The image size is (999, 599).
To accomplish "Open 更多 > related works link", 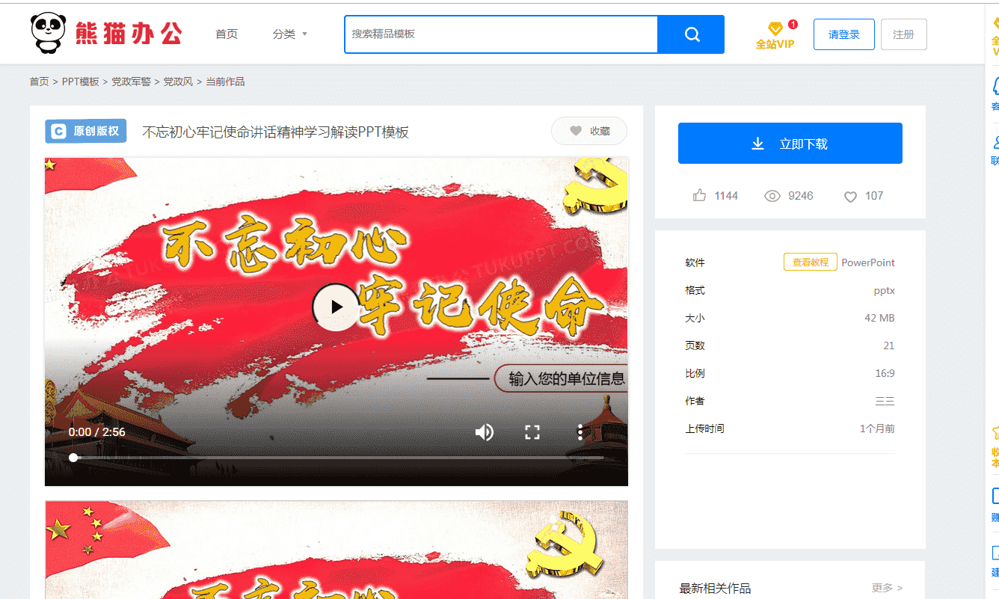I will click(x=888, y=589).
